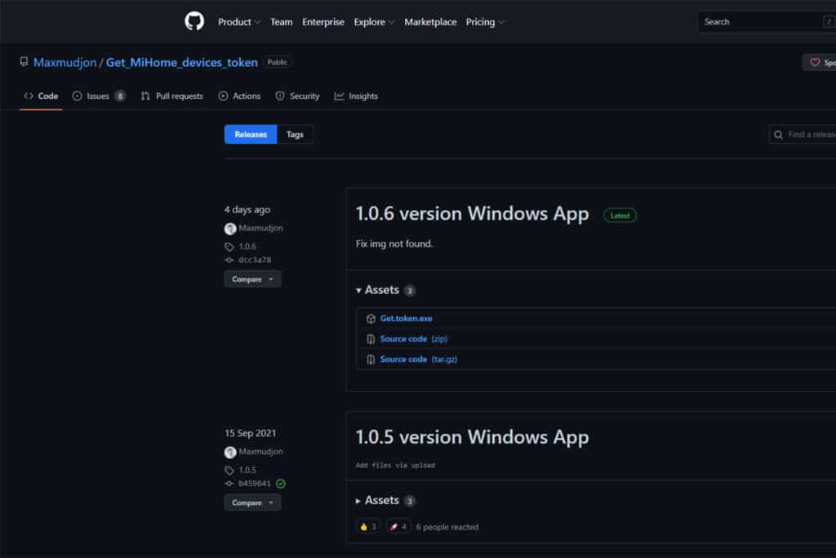Open the Get_MiHome_devices_token repository link

[x=181, y=62]
